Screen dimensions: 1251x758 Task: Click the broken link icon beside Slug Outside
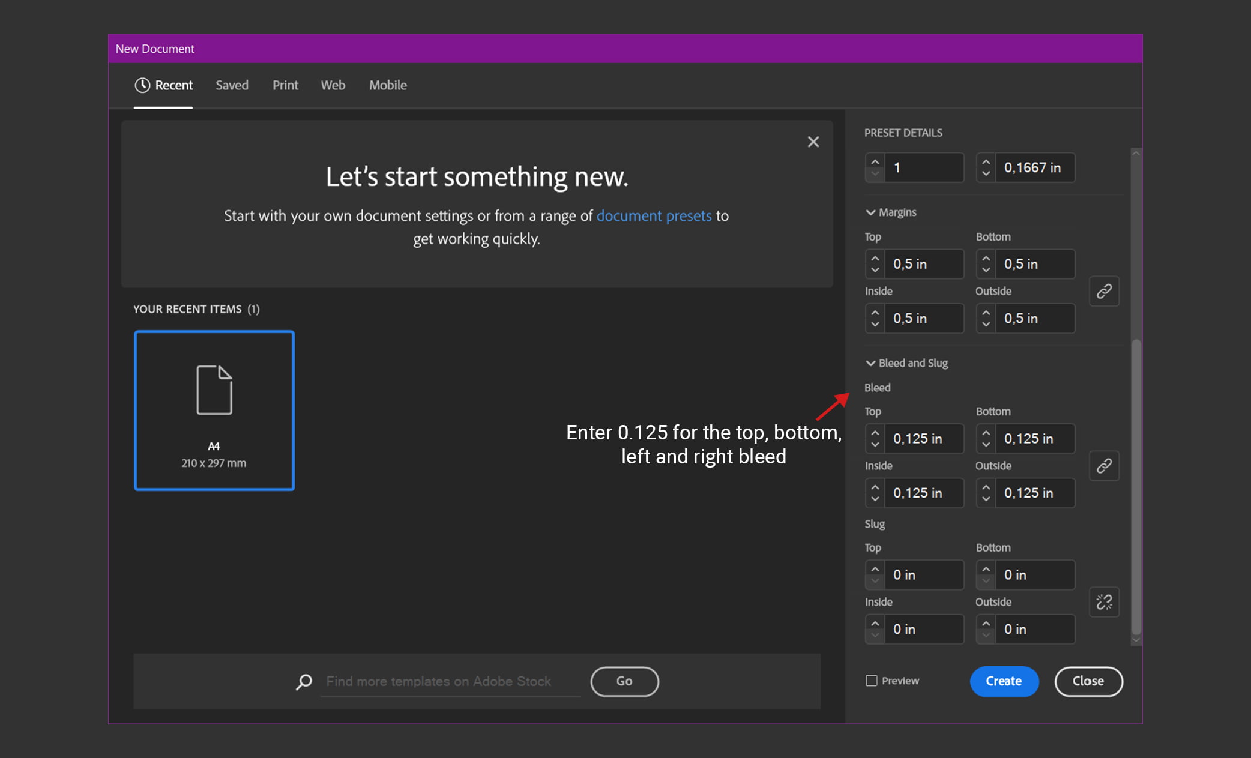(1105, 601)
